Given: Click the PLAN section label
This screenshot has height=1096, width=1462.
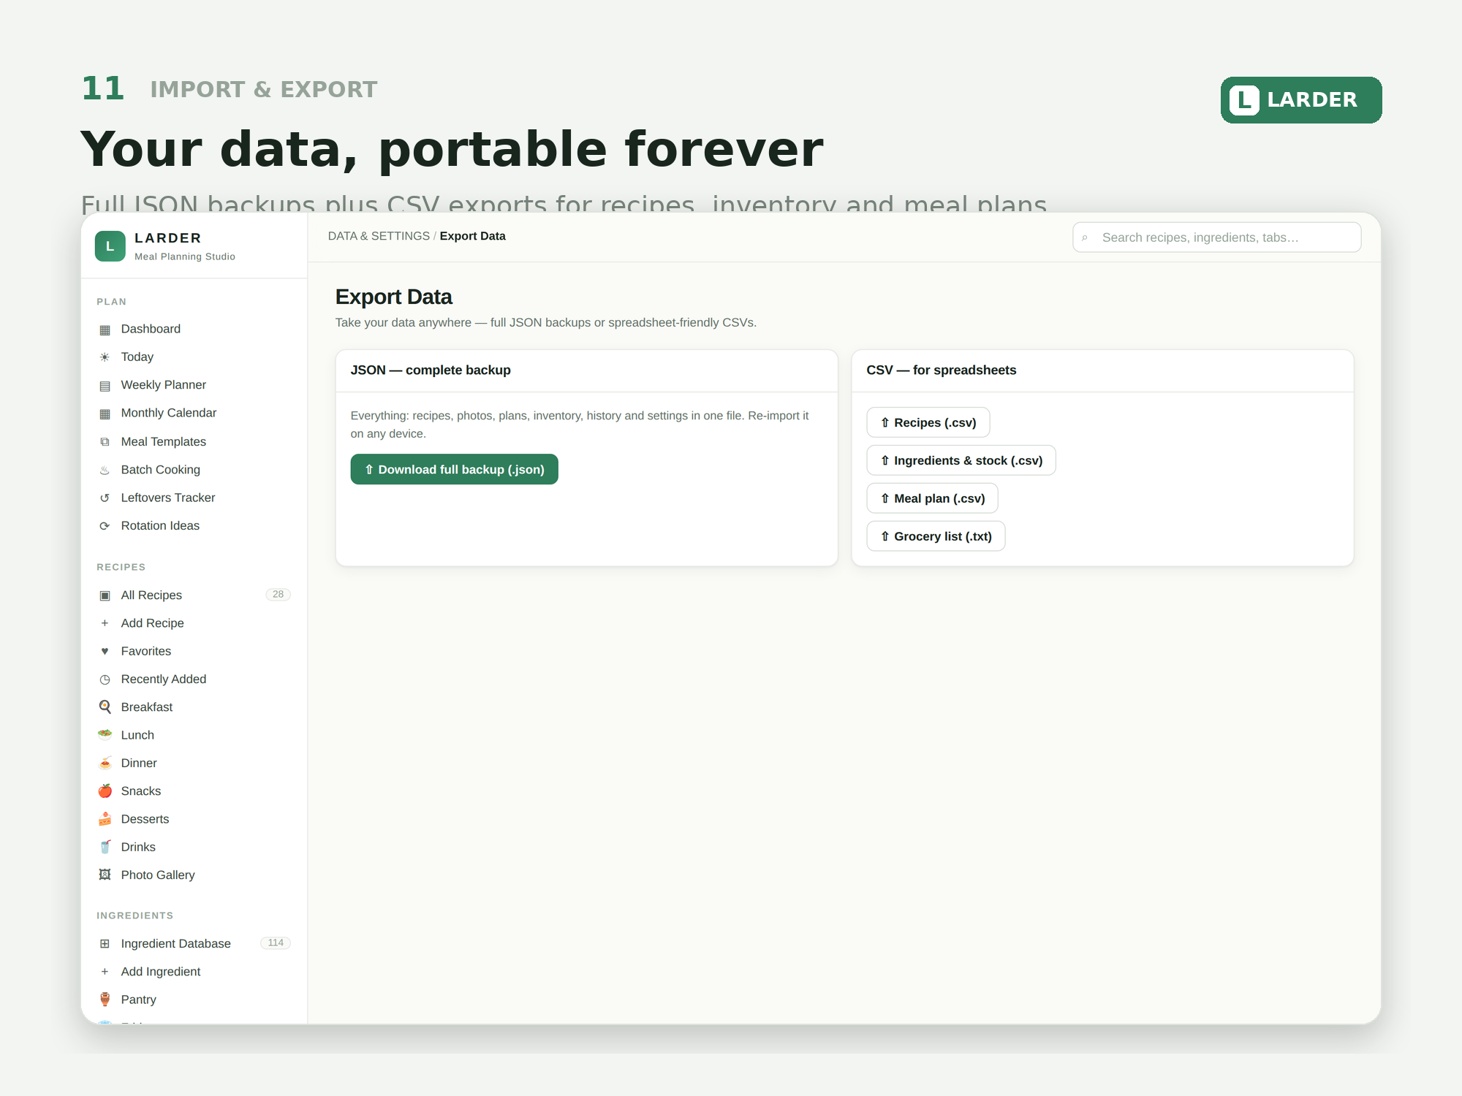Looking at the screenshot, I should 112,302.
